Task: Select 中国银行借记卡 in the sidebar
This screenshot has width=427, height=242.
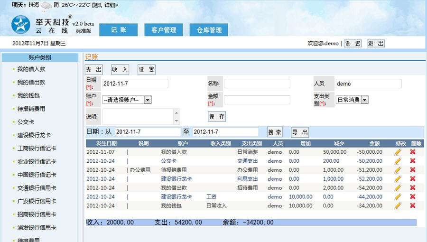Action: click(37, 175)
